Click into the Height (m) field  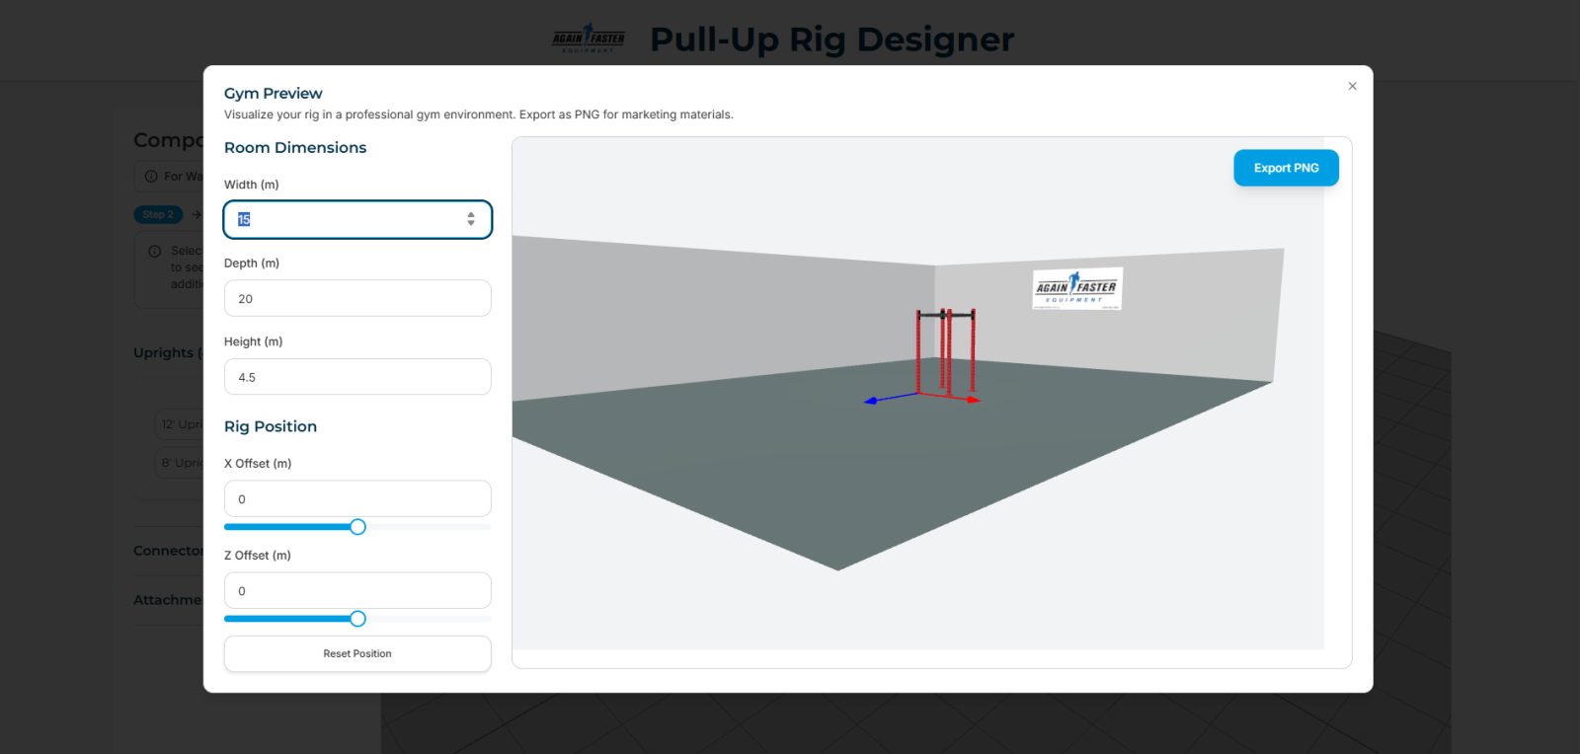click(x=357, y=377)
